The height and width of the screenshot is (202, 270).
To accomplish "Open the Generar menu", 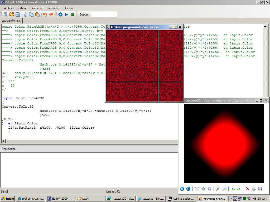I will click(37, 8).
